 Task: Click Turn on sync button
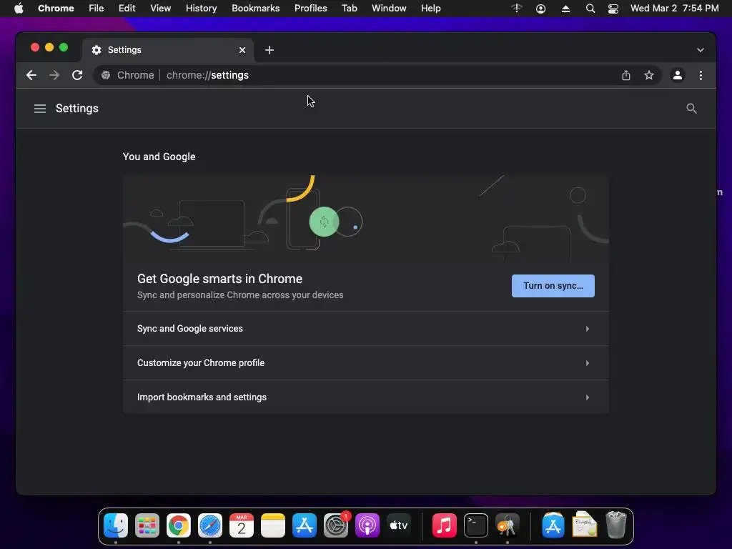pyautogui.click(x=553, y=286)
